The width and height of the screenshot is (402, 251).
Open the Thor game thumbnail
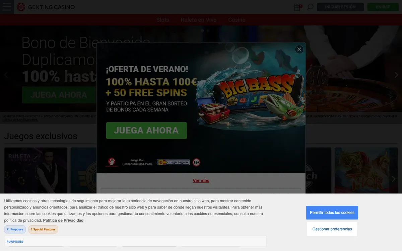[x=366, y=170]
